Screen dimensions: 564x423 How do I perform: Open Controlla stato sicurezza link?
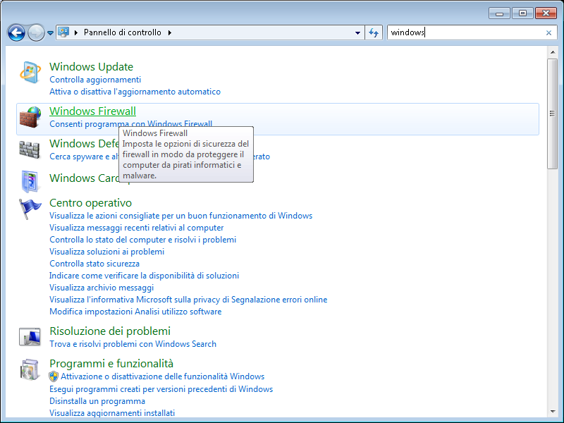pyautogui.click(x=94, y=264)
